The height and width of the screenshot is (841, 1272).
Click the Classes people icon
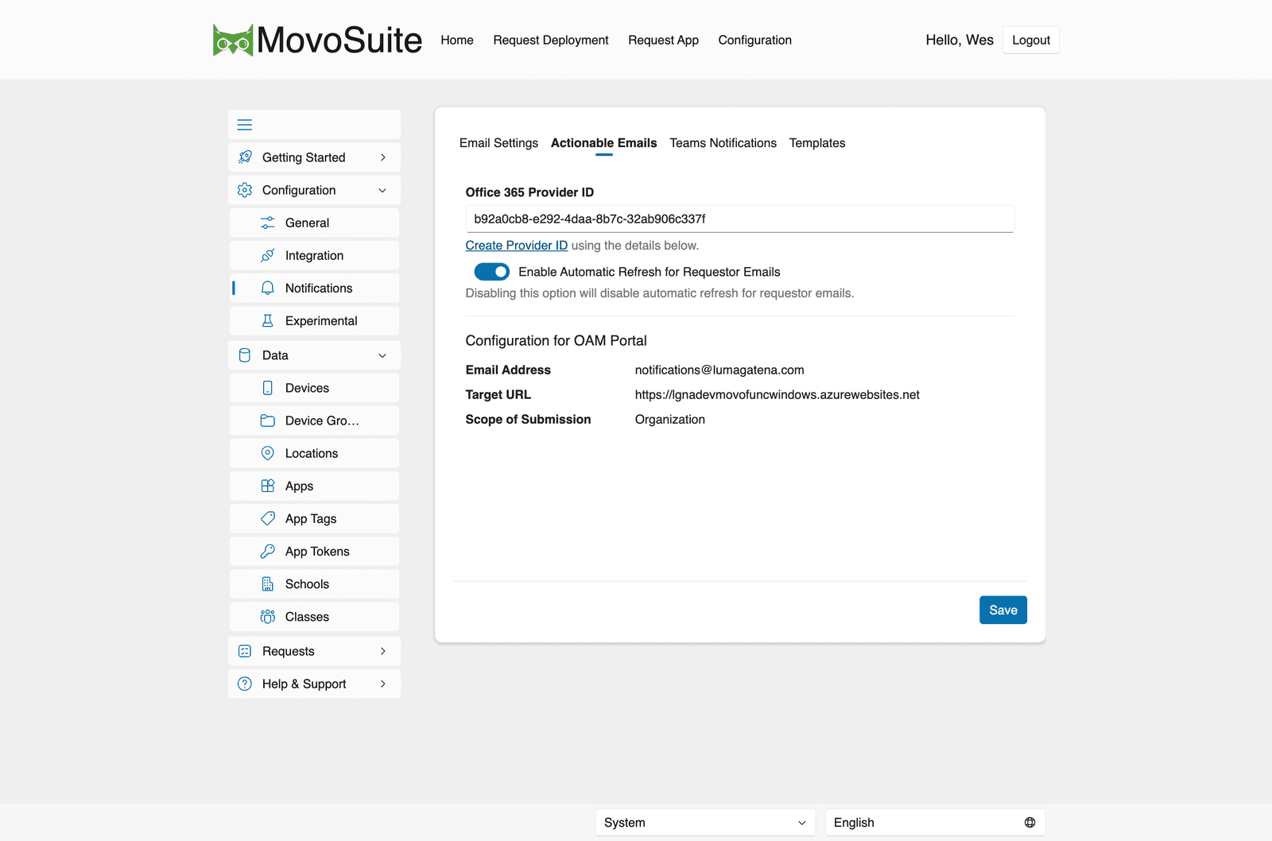tap(268, 616)
